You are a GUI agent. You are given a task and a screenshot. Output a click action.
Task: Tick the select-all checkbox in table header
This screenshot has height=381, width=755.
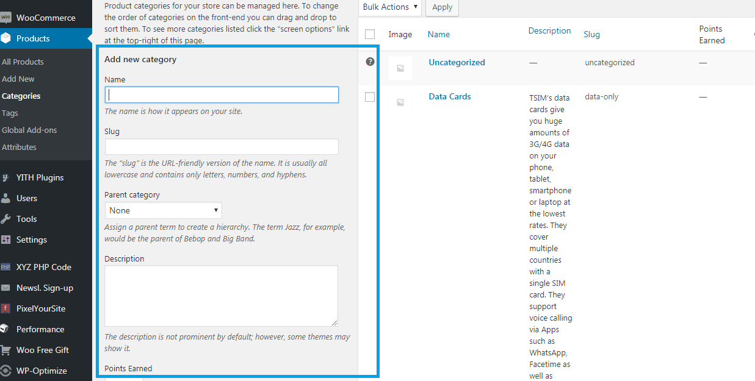pos(370,34)
